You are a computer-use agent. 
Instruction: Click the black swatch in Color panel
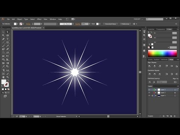[151, 47]
